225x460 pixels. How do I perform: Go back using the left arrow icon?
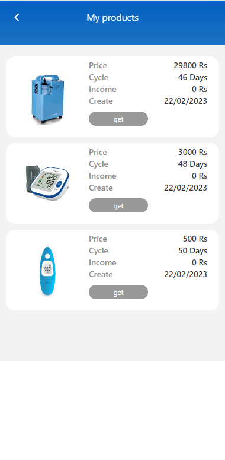click(17, 18)
